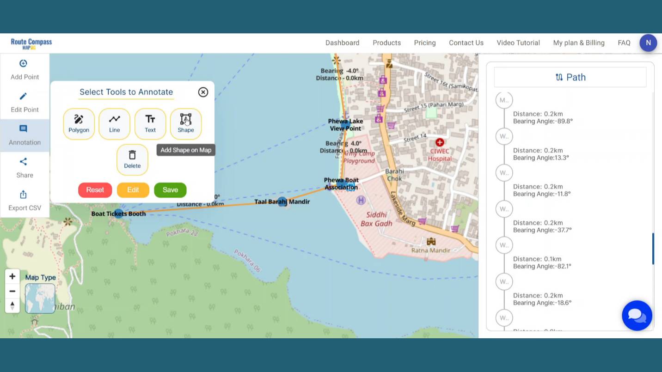The width and height of the screenshot is (662, 372).
Task: Click the Phewa Boat Association map marker
Action: 341,184
